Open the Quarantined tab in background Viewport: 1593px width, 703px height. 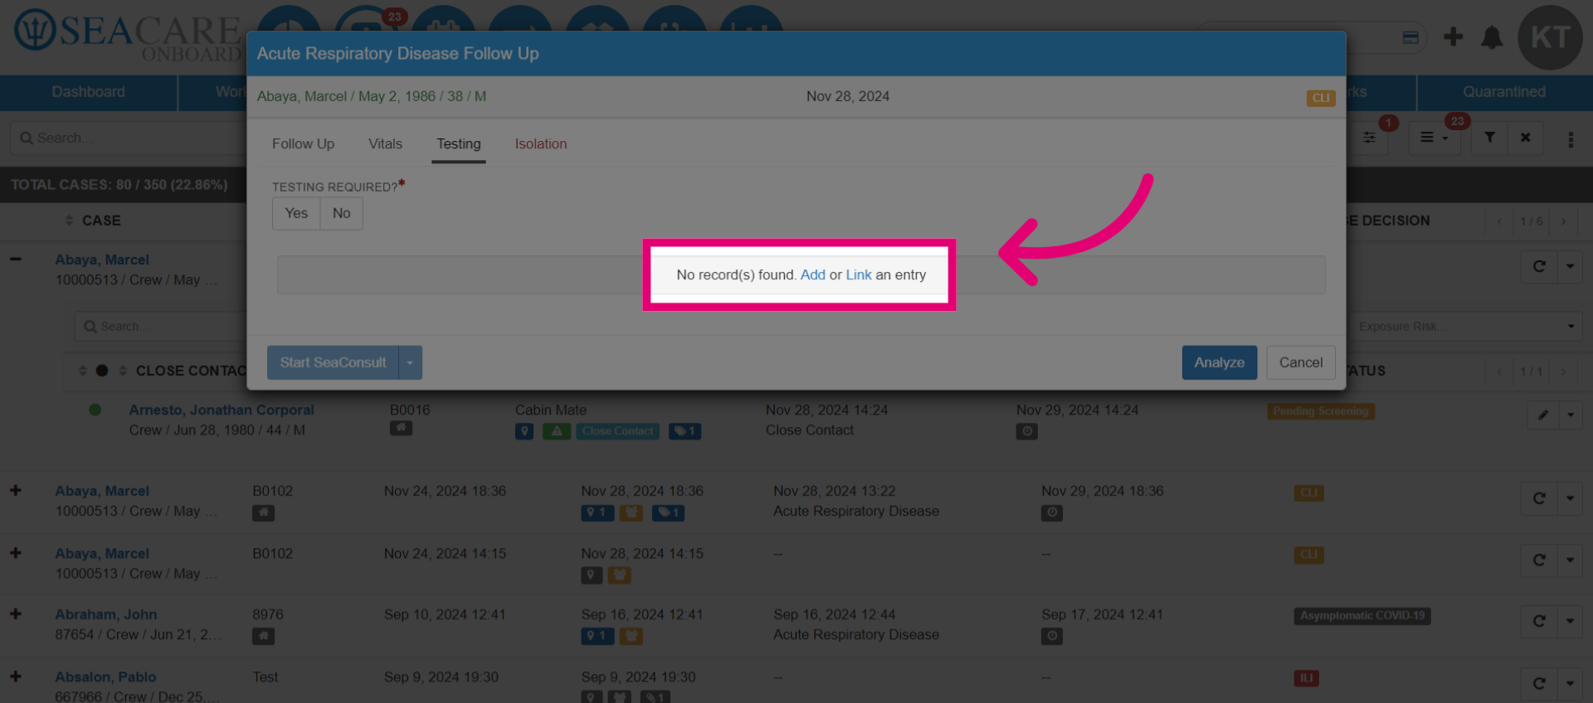[x=1503, y=92]
